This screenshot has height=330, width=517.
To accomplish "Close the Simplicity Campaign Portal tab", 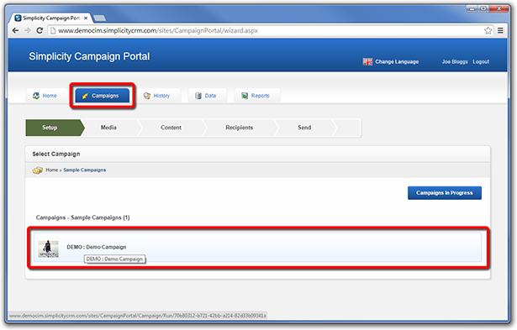I will pyautogui.click(x=86, y=18).
